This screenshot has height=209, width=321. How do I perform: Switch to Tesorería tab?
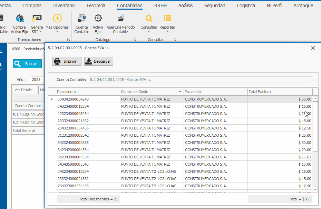coord(96,6)
